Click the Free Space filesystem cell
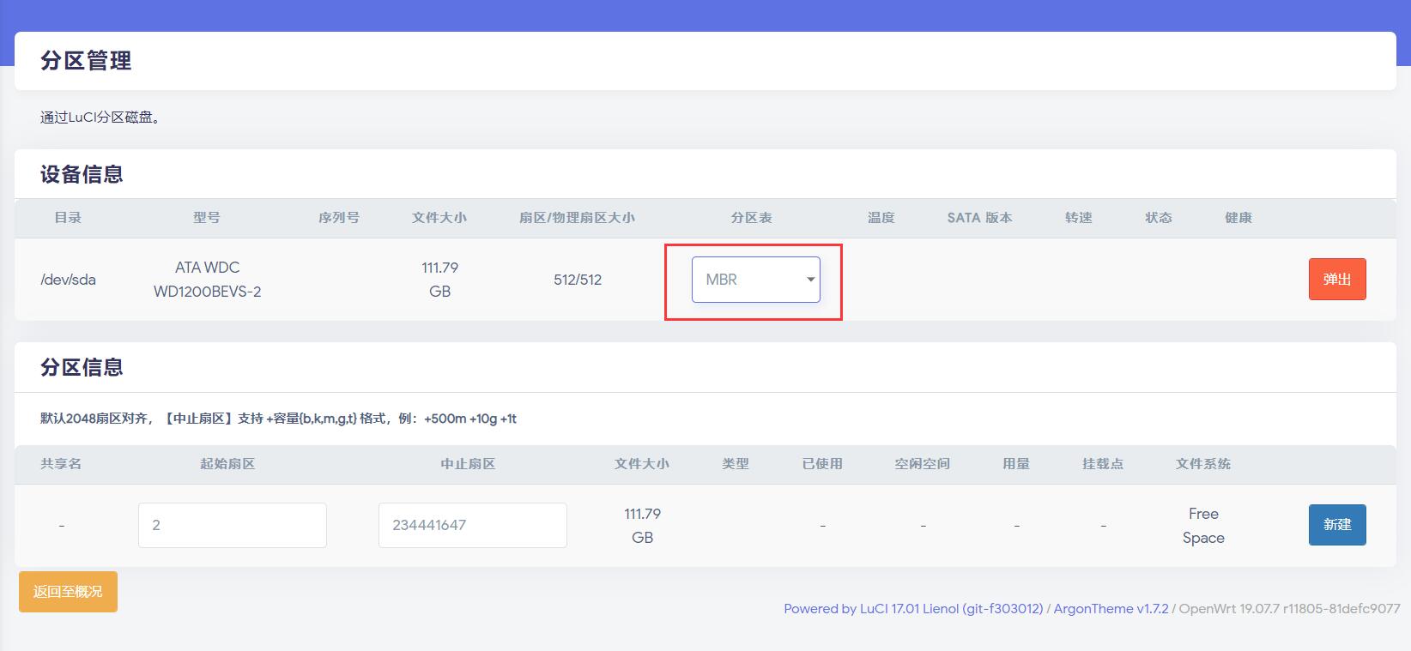 (x=1202, y=526)
